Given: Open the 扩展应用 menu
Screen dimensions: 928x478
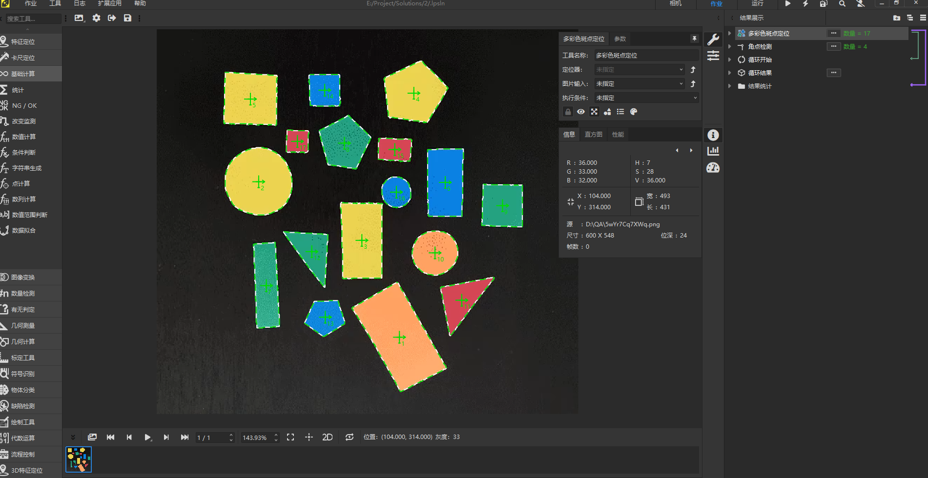Looking at the screenshot, I should tap(109, 3).
